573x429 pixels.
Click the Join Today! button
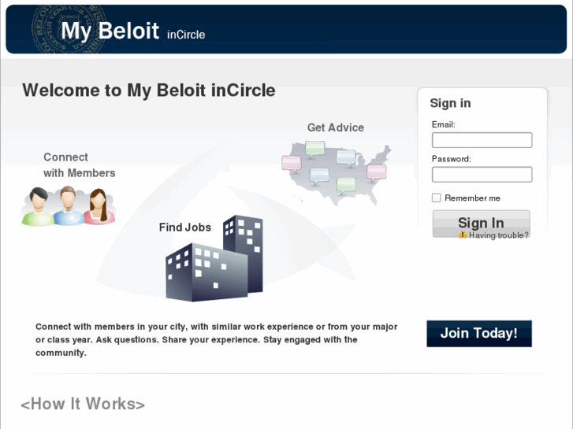(478, 333)
